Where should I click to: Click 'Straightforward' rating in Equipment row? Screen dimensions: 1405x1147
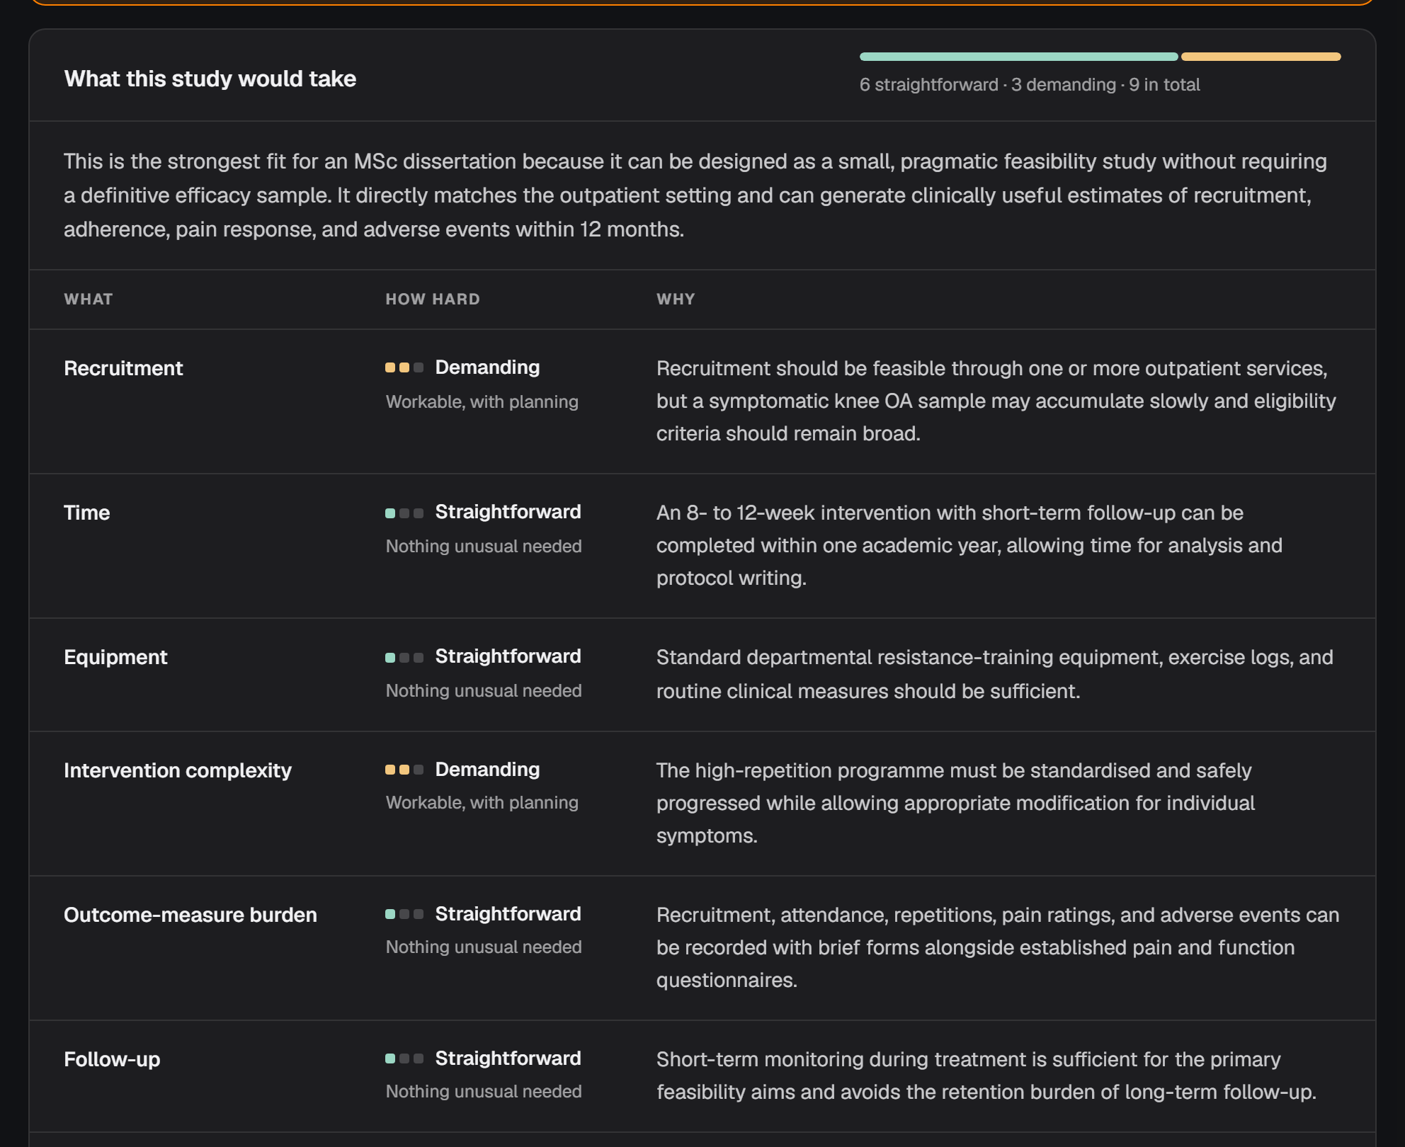pos(508,656)
